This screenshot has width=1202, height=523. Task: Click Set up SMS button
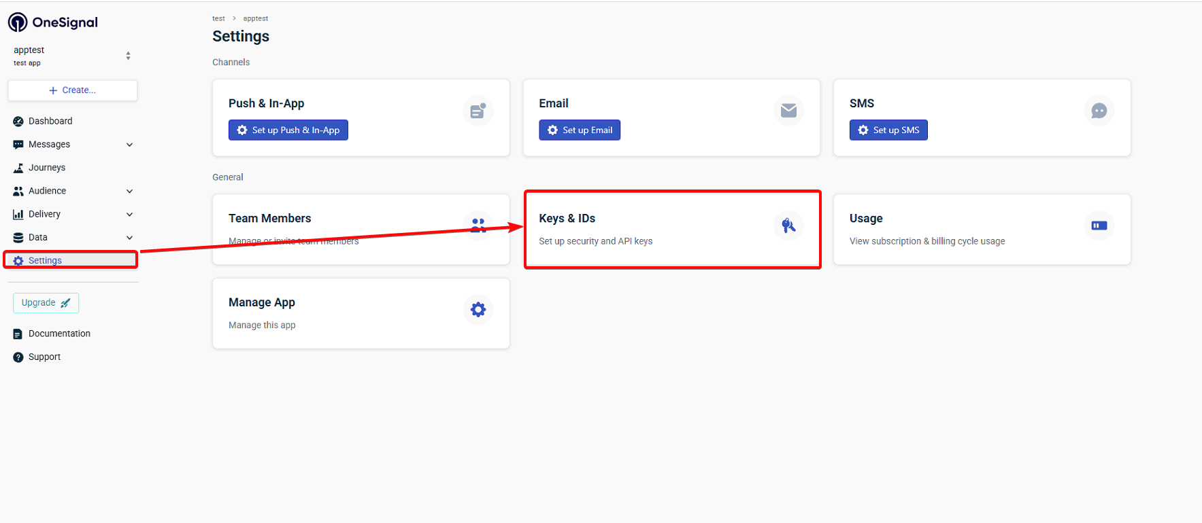point(888,130)
